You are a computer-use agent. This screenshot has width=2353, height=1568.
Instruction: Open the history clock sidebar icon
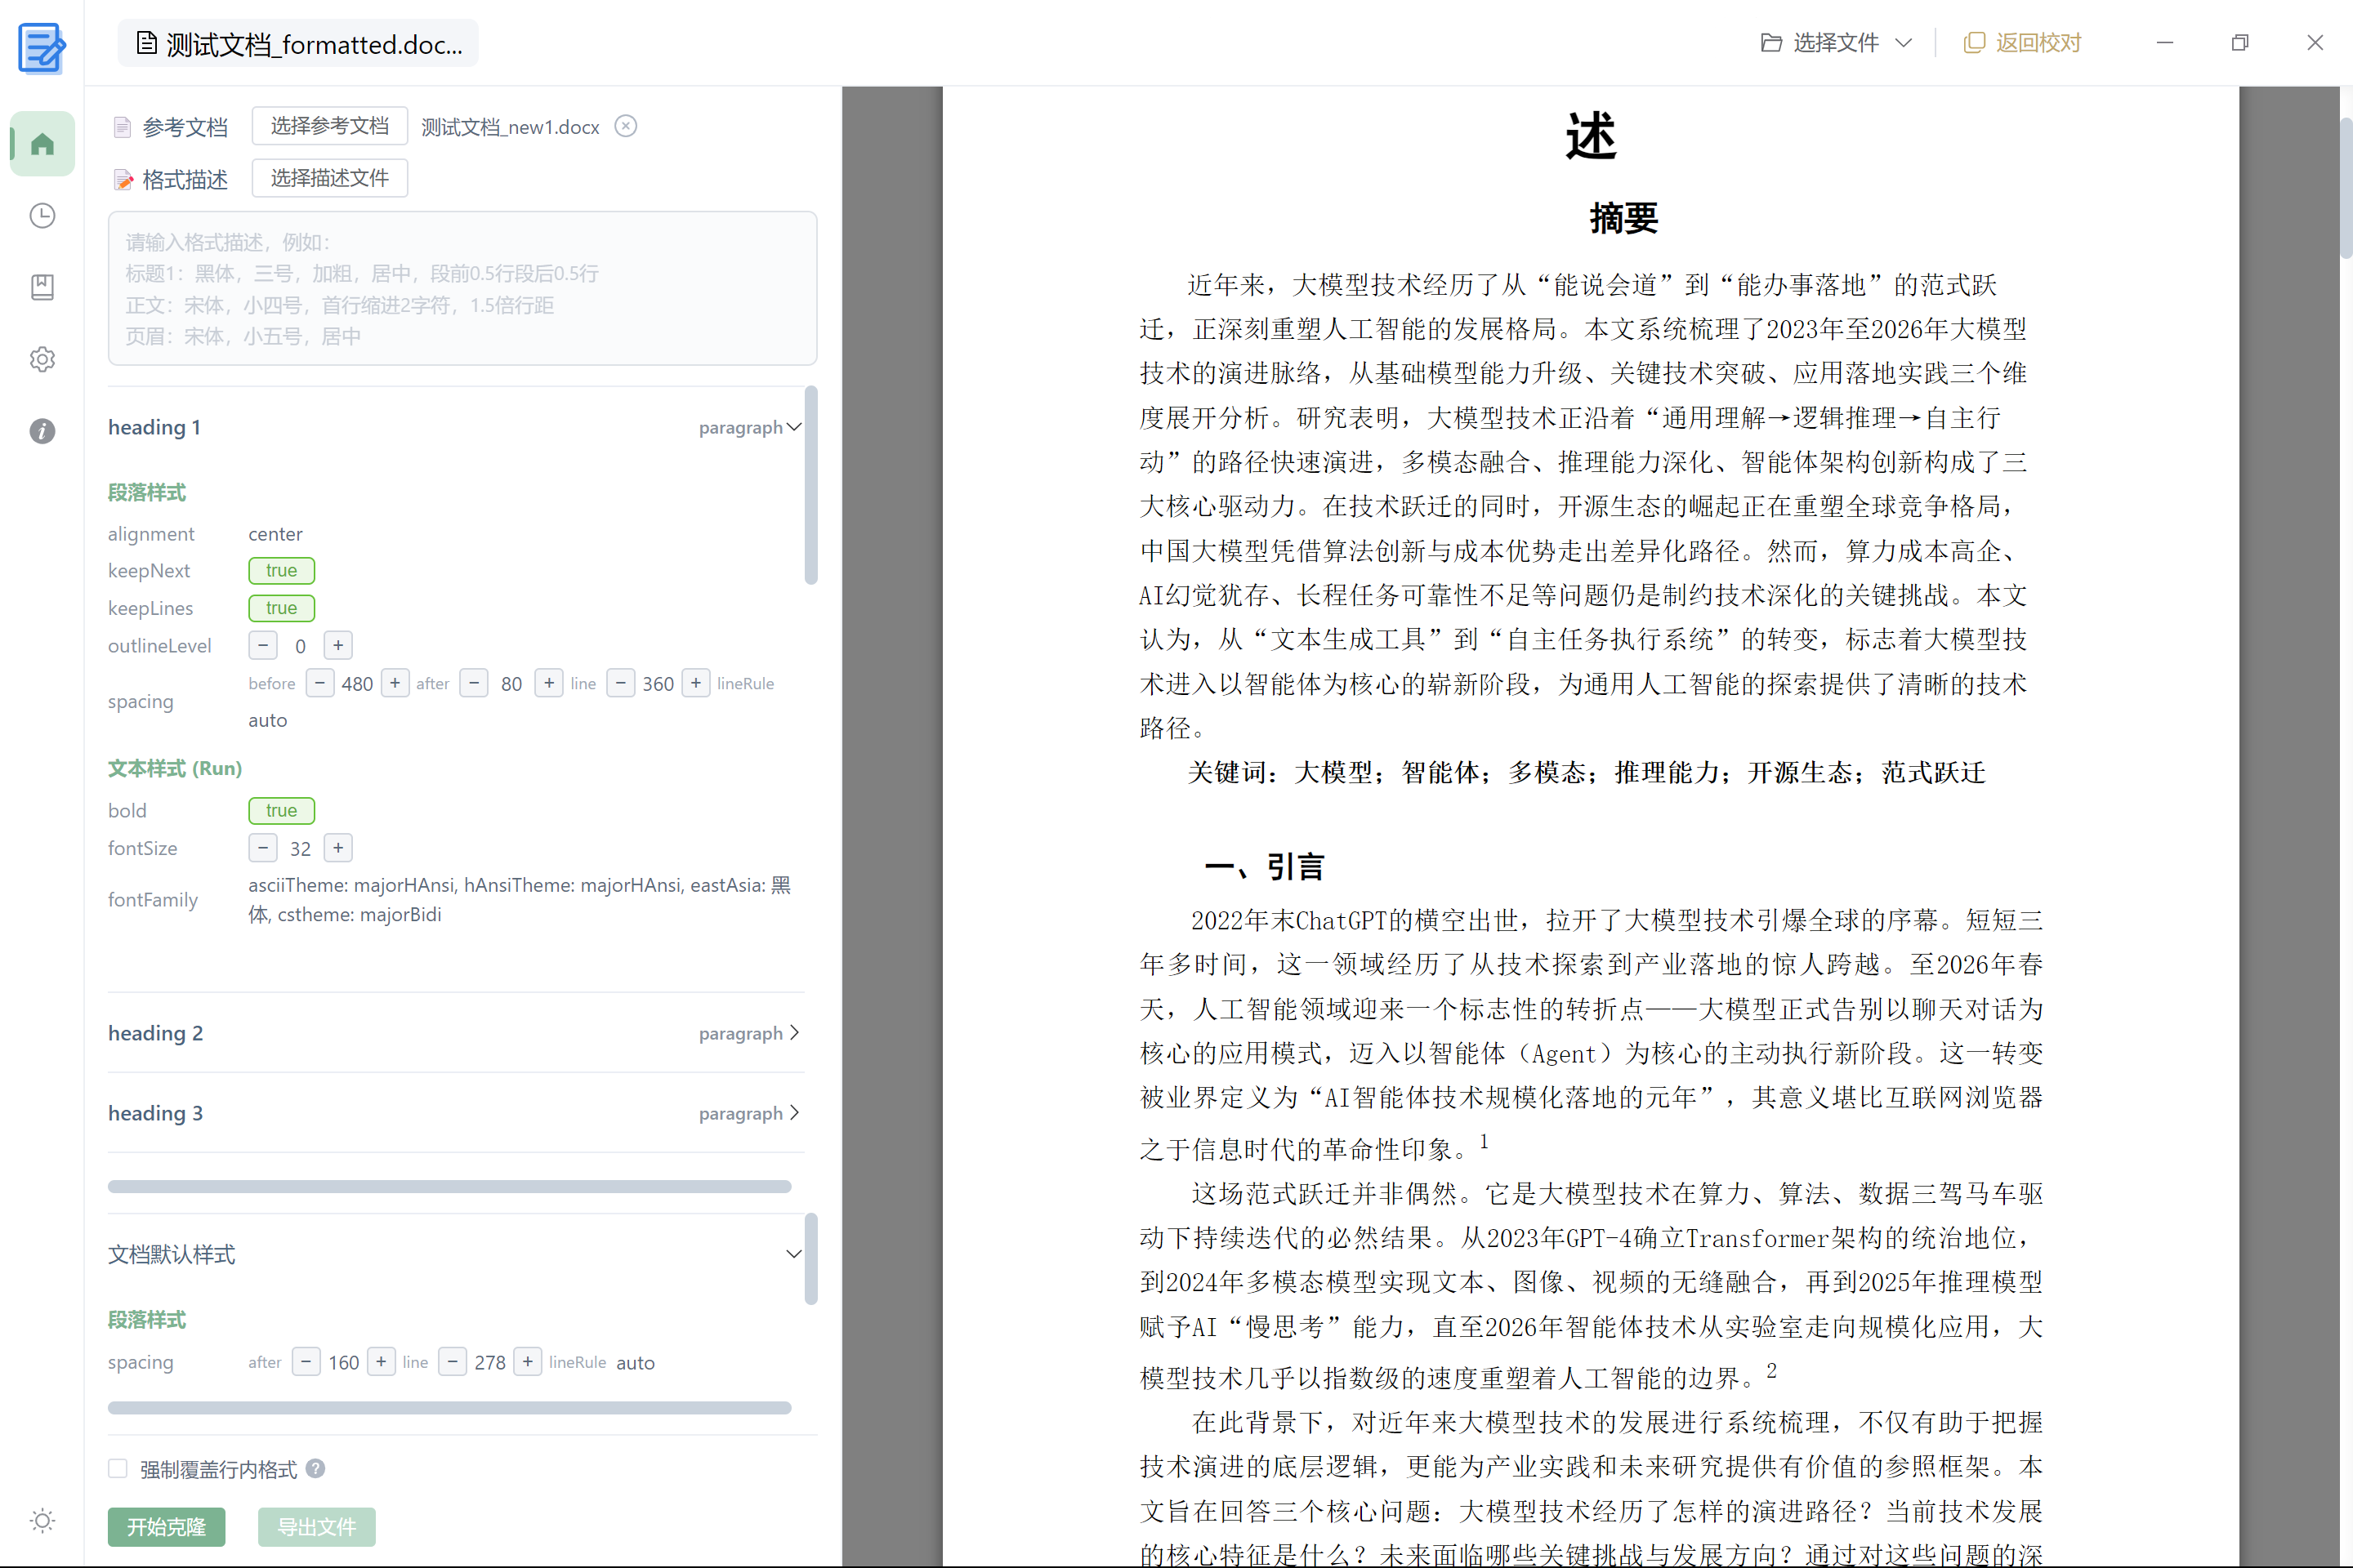pyautogui.click(x=42, y=216)
